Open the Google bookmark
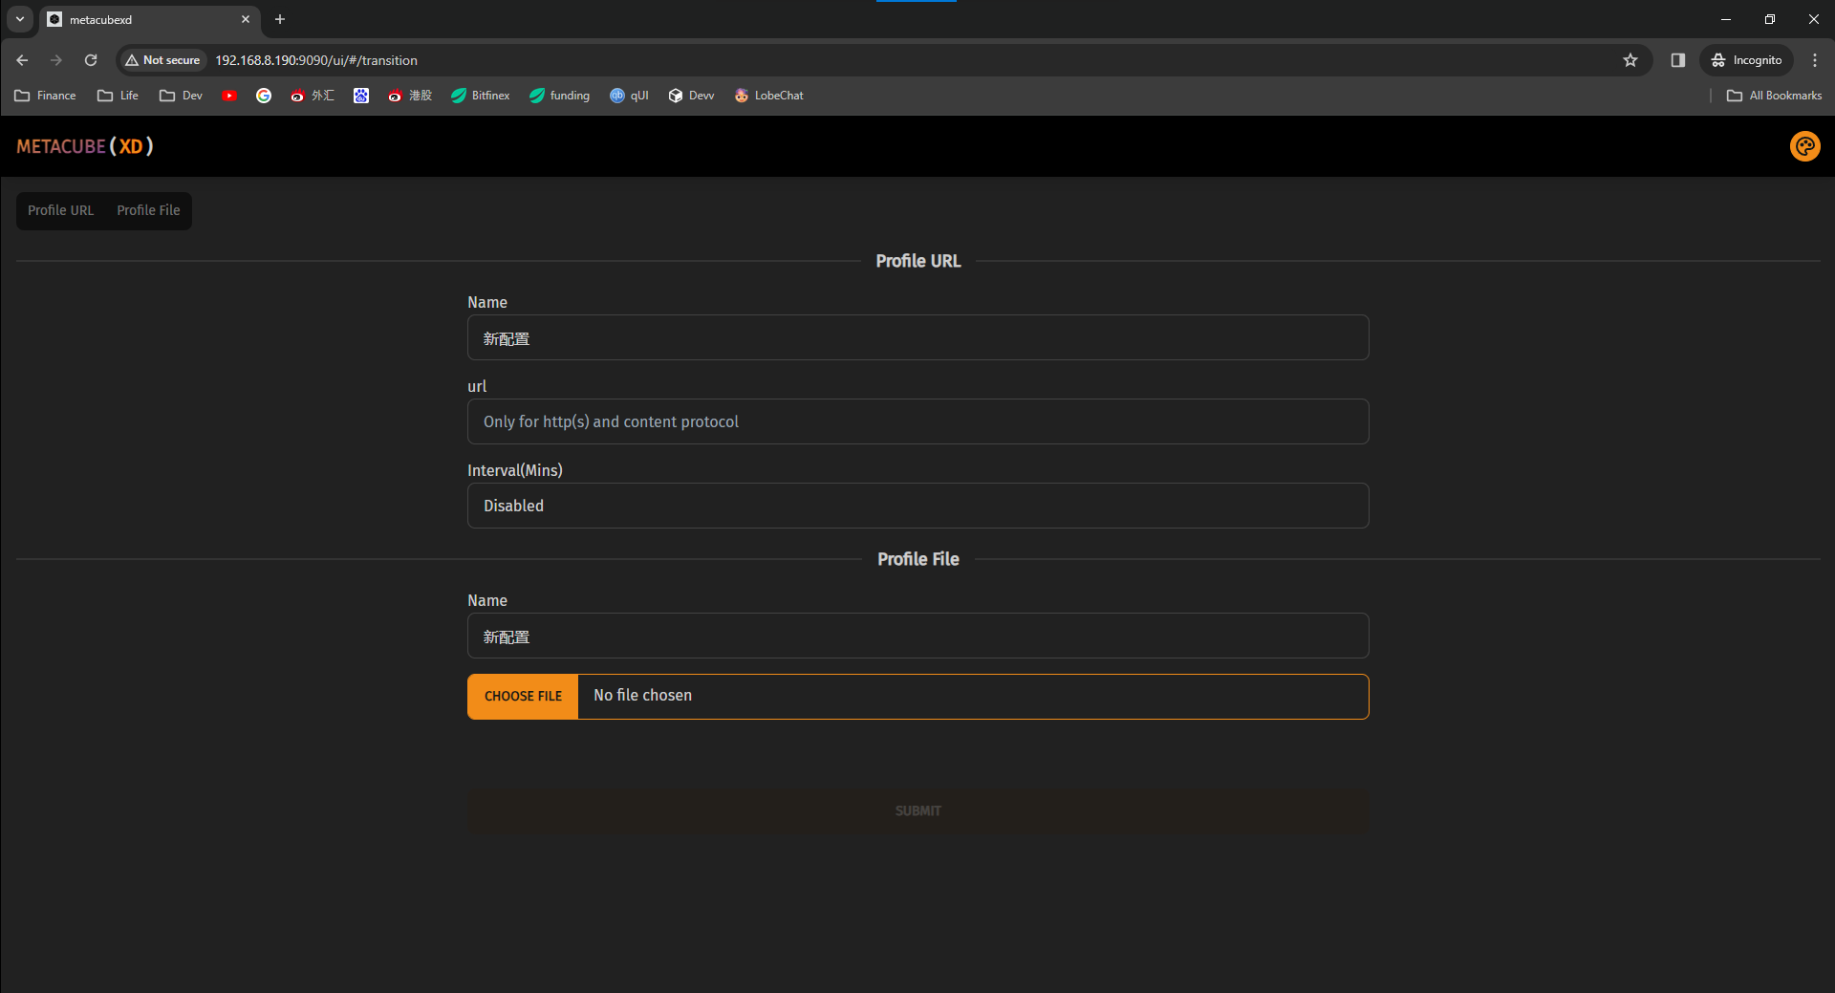The height and width of the screenshot is (993, 1835). pyautogui.click(x=264, y=96)
